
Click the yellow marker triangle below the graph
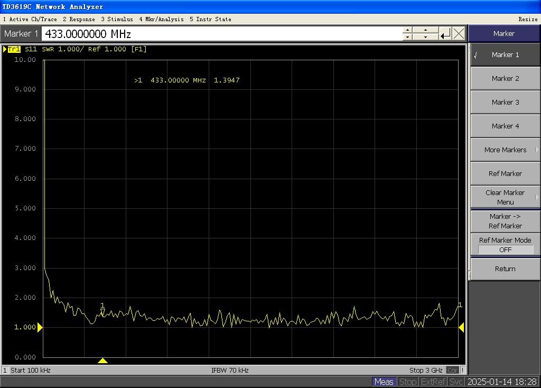pos(102,361)
